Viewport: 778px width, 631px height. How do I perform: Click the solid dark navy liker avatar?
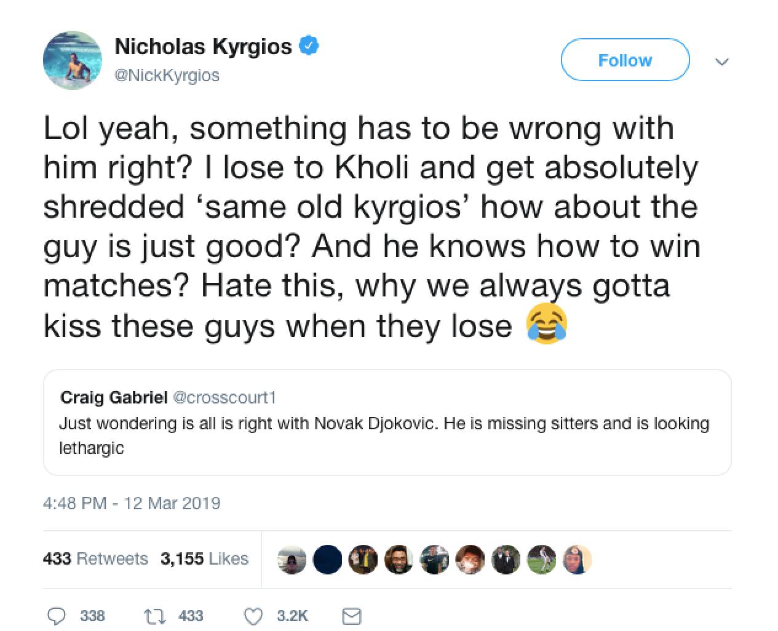(x=327, y=559)
